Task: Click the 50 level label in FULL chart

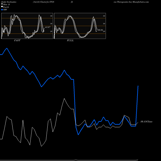Action: click(x=104, y=24)
